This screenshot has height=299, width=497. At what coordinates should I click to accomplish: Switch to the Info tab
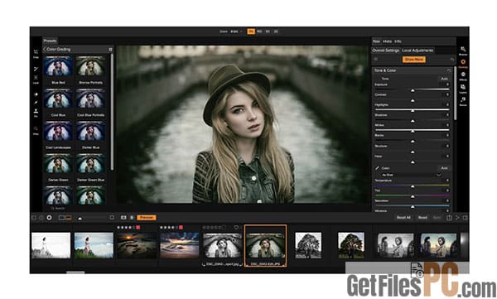pyautogui.click(x=398, y=41)
